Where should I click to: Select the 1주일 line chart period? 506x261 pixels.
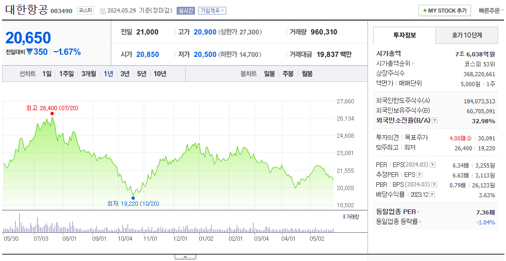tap(66, 74)
